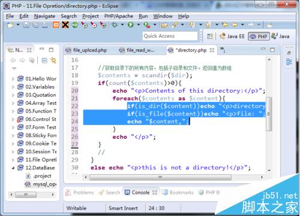Select the 07.Form Test project
This screenshot has height=216, width=300.
[x=37, y=127]
